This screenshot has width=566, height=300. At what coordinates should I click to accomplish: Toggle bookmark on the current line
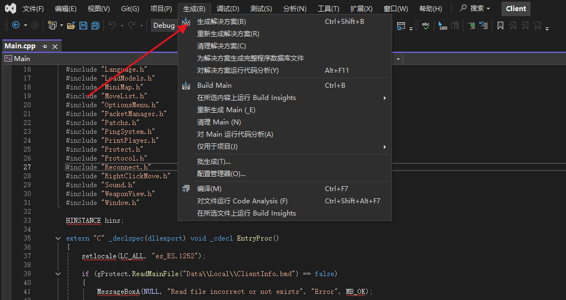[500, 26]
